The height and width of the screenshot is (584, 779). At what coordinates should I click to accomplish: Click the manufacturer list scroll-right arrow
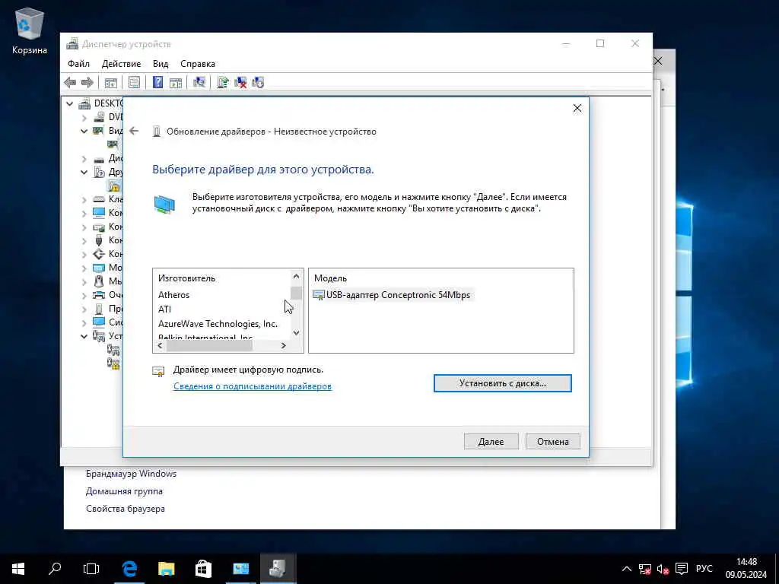283,346
